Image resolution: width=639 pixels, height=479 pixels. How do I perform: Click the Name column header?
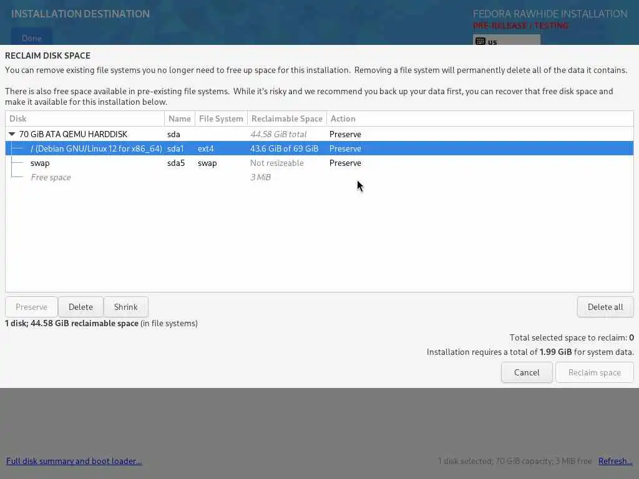pos(180,119)
